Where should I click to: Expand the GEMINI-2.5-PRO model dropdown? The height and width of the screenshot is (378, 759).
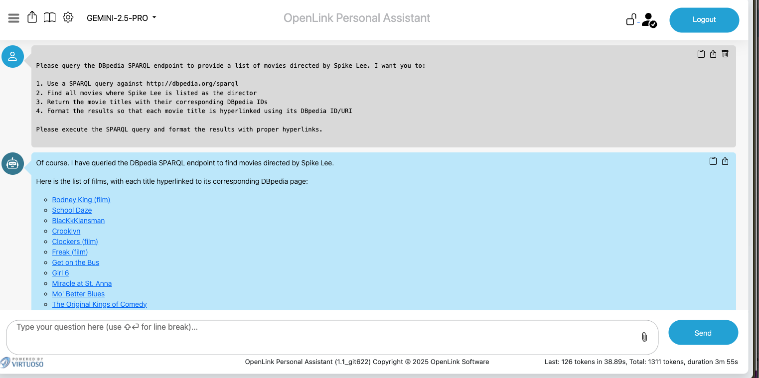(x=121, y=18)
